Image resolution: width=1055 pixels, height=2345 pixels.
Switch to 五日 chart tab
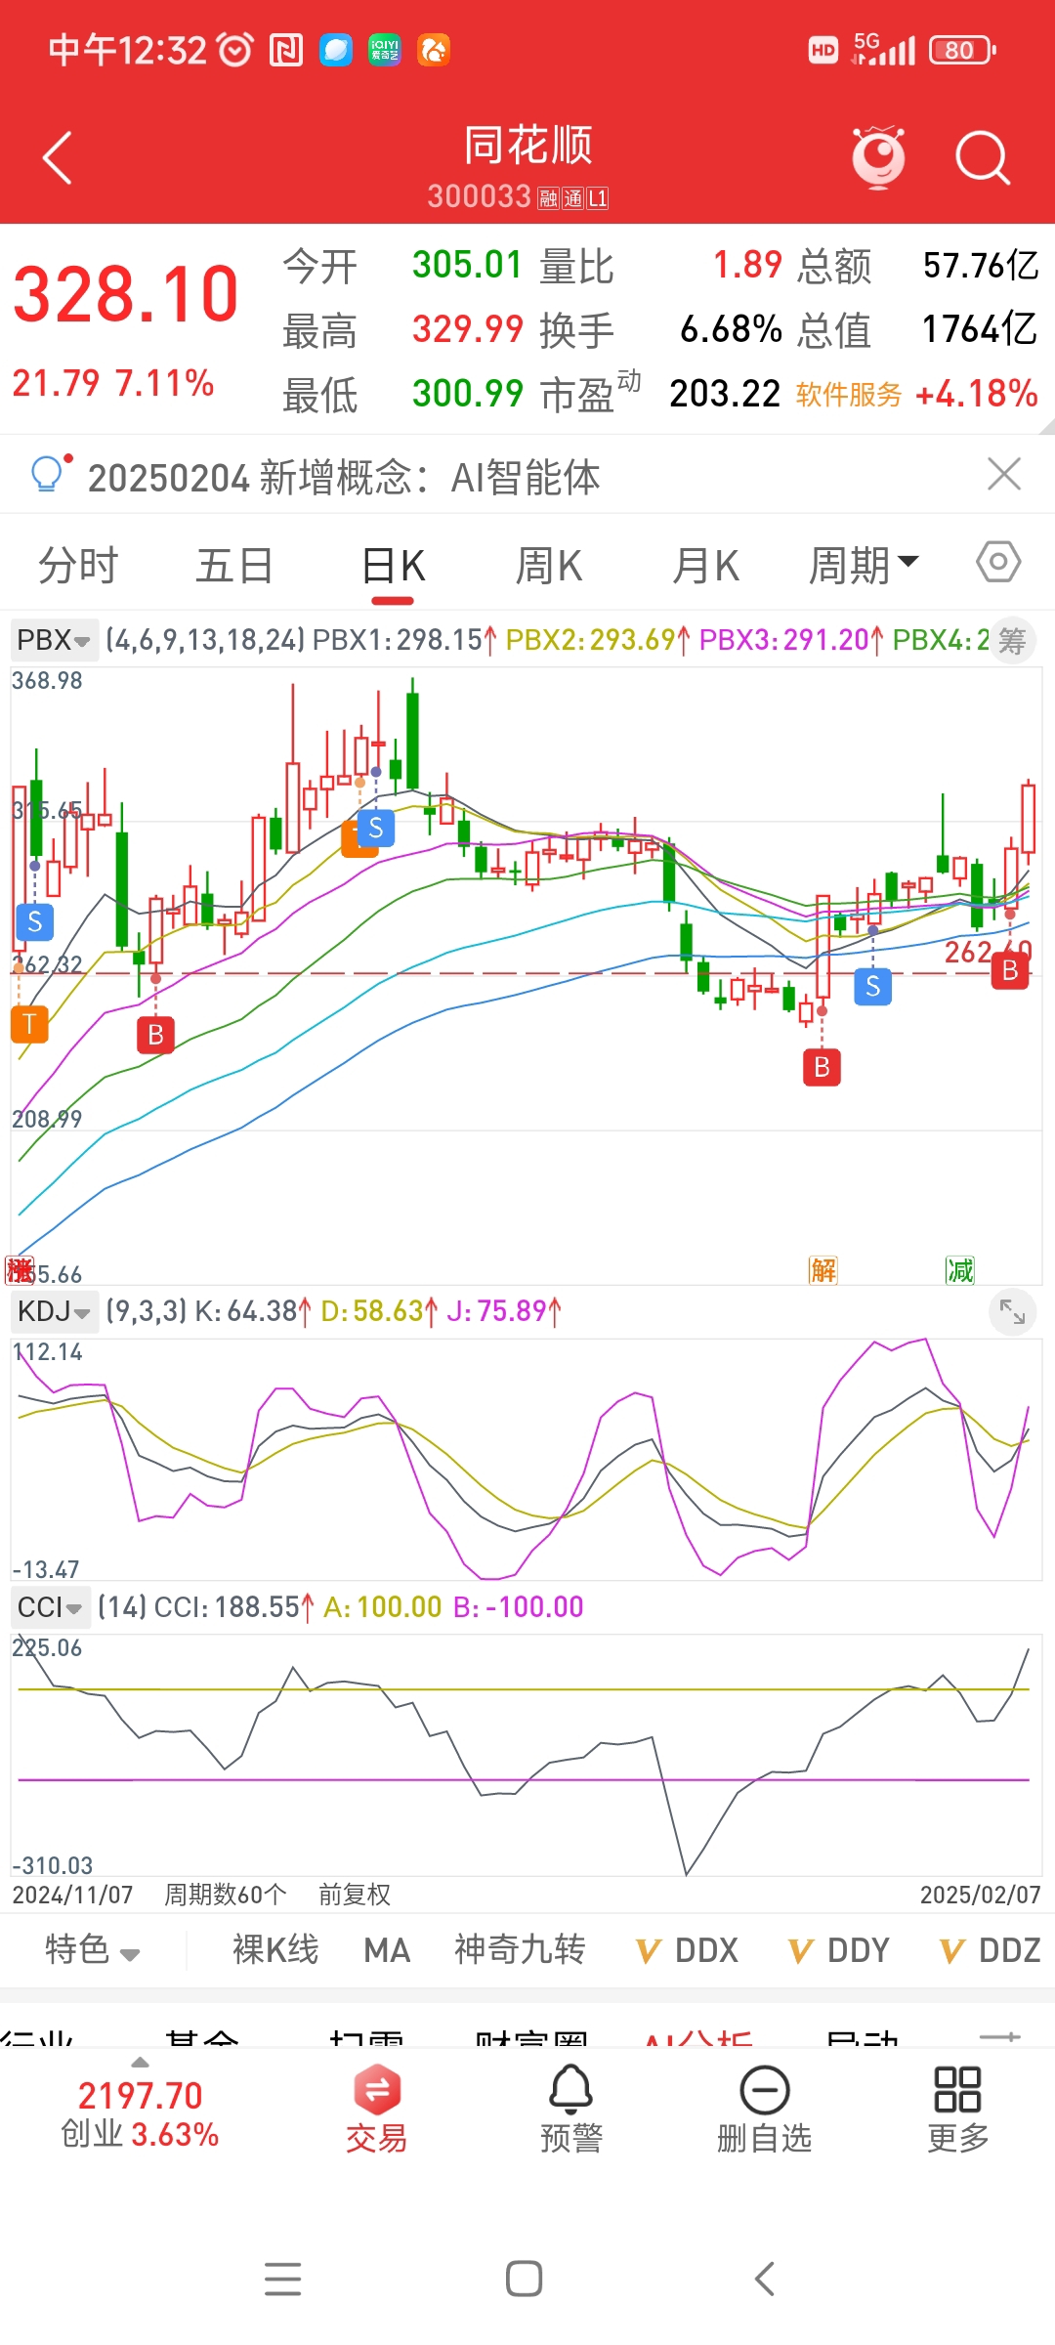point(234,566)
